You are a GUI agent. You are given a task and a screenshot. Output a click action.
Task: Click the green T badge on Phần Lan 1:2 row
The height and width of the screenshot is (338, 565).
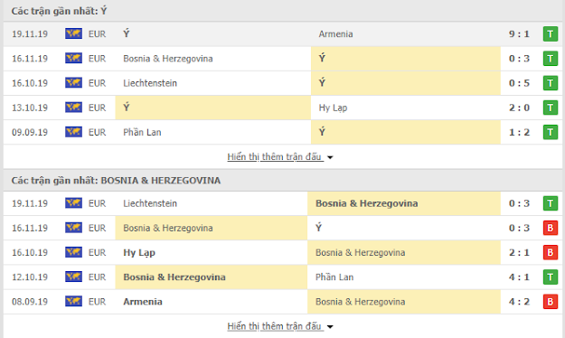pyautogui.click(x=551, y=132)
